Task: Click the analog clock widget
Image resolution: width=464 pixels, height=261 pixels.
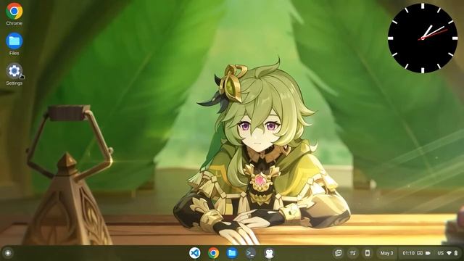Action: pos(423,38)
